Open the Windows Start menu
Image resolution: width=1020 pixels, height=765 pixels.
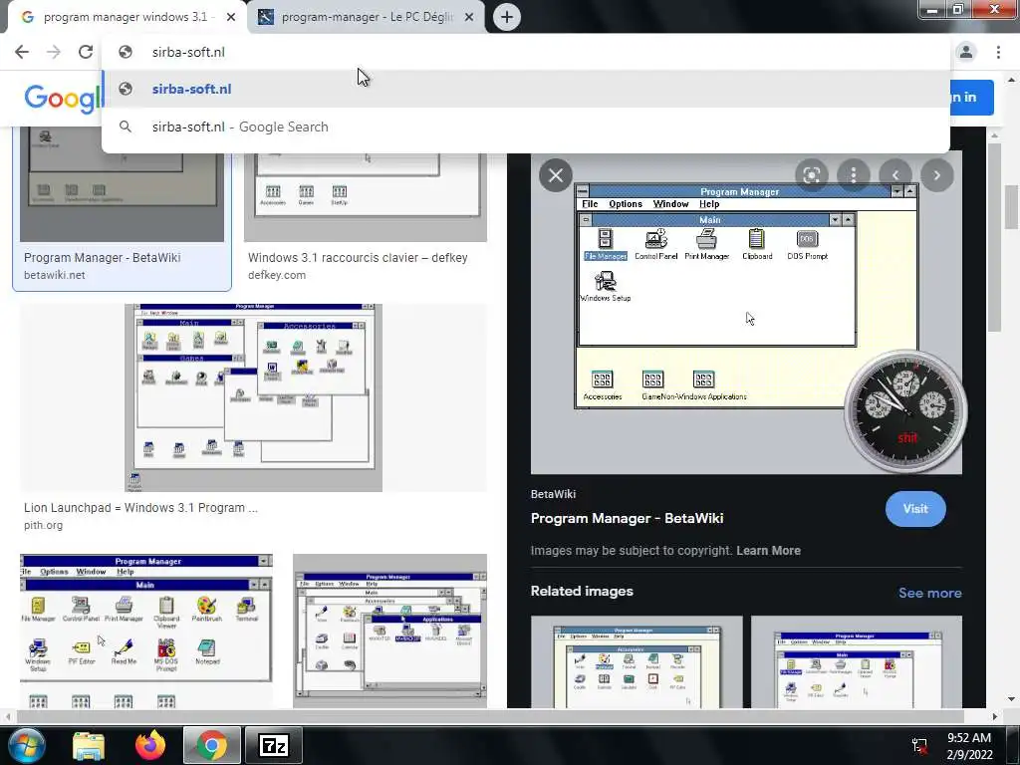[26, 745]
